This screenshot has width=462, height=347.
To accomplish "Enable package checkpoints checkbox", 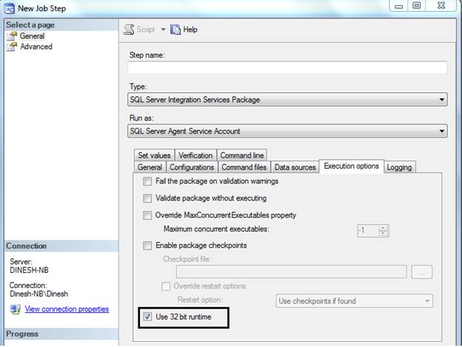I will point(148,245).
